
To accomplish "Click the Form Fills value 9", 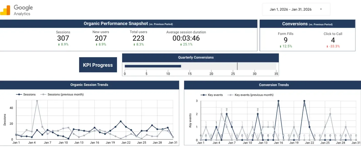I will [x=286, y=40].
